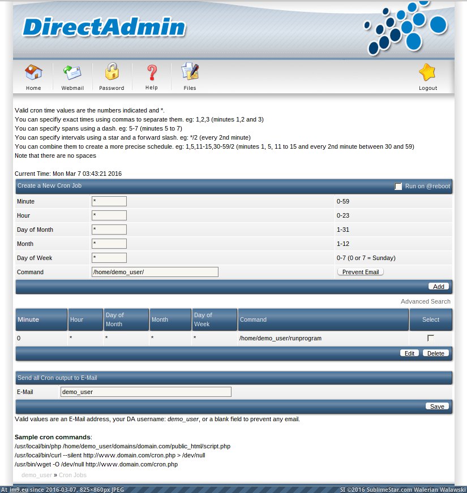Click the Password padlock icon

point(112,71)
